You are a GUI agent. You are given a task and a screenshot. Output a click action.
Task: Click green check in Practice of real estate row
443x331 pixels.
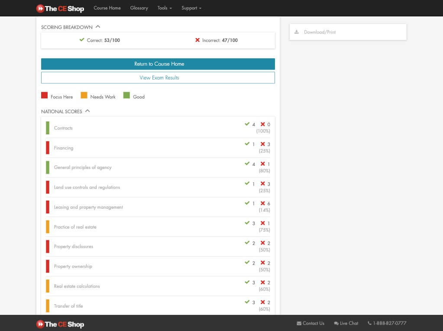247,223
